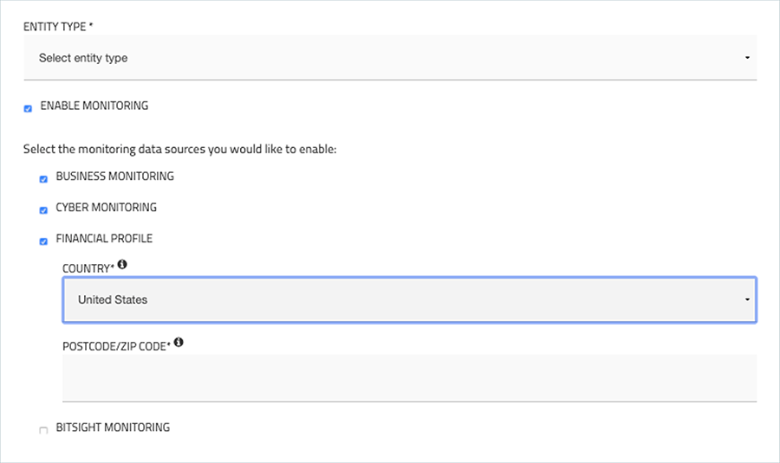This screenshot has width=780, height=463.
Task: Click the info icon next to Country
Action: (x=122, y=264)
